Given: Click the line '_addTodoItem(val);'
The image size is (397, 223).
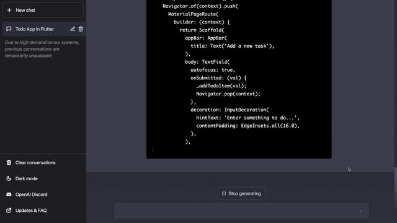Looking at the screenshot, I should (x=221, y=86).
